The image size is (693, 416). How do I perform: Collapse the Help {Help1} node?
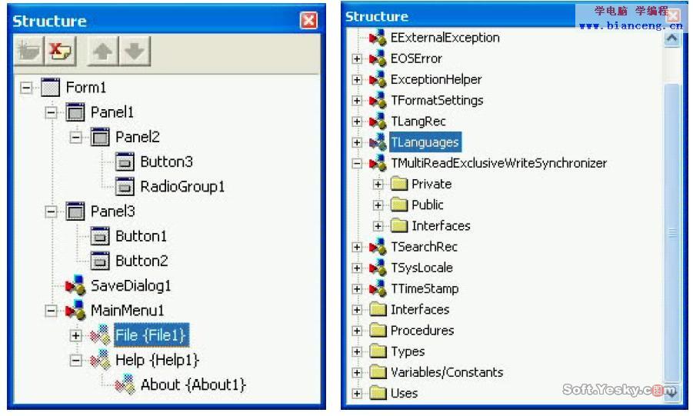click(x=75, y=361)
